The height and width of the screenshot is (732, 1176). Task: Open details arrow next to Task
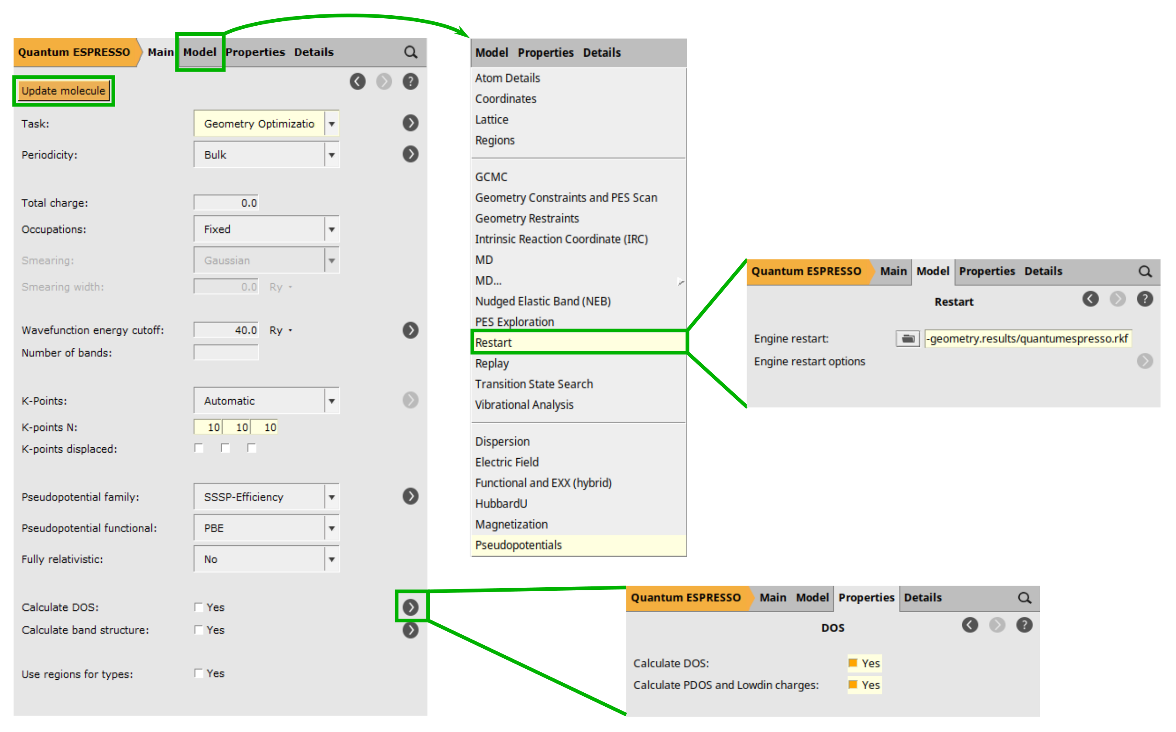[x=411, y=123]
